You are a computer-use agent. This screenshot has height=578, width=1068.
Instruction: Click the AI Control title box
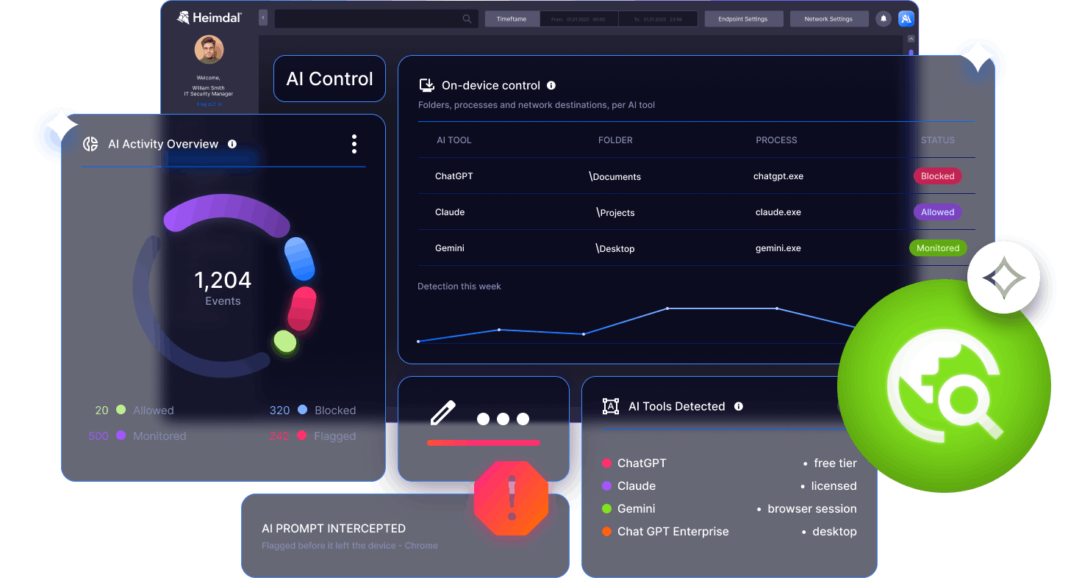[329, 79]
